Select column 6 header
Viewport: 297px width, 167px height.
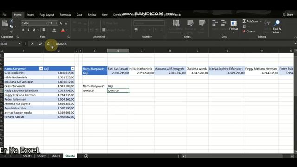pyautogui.click(x=118, y=51)
